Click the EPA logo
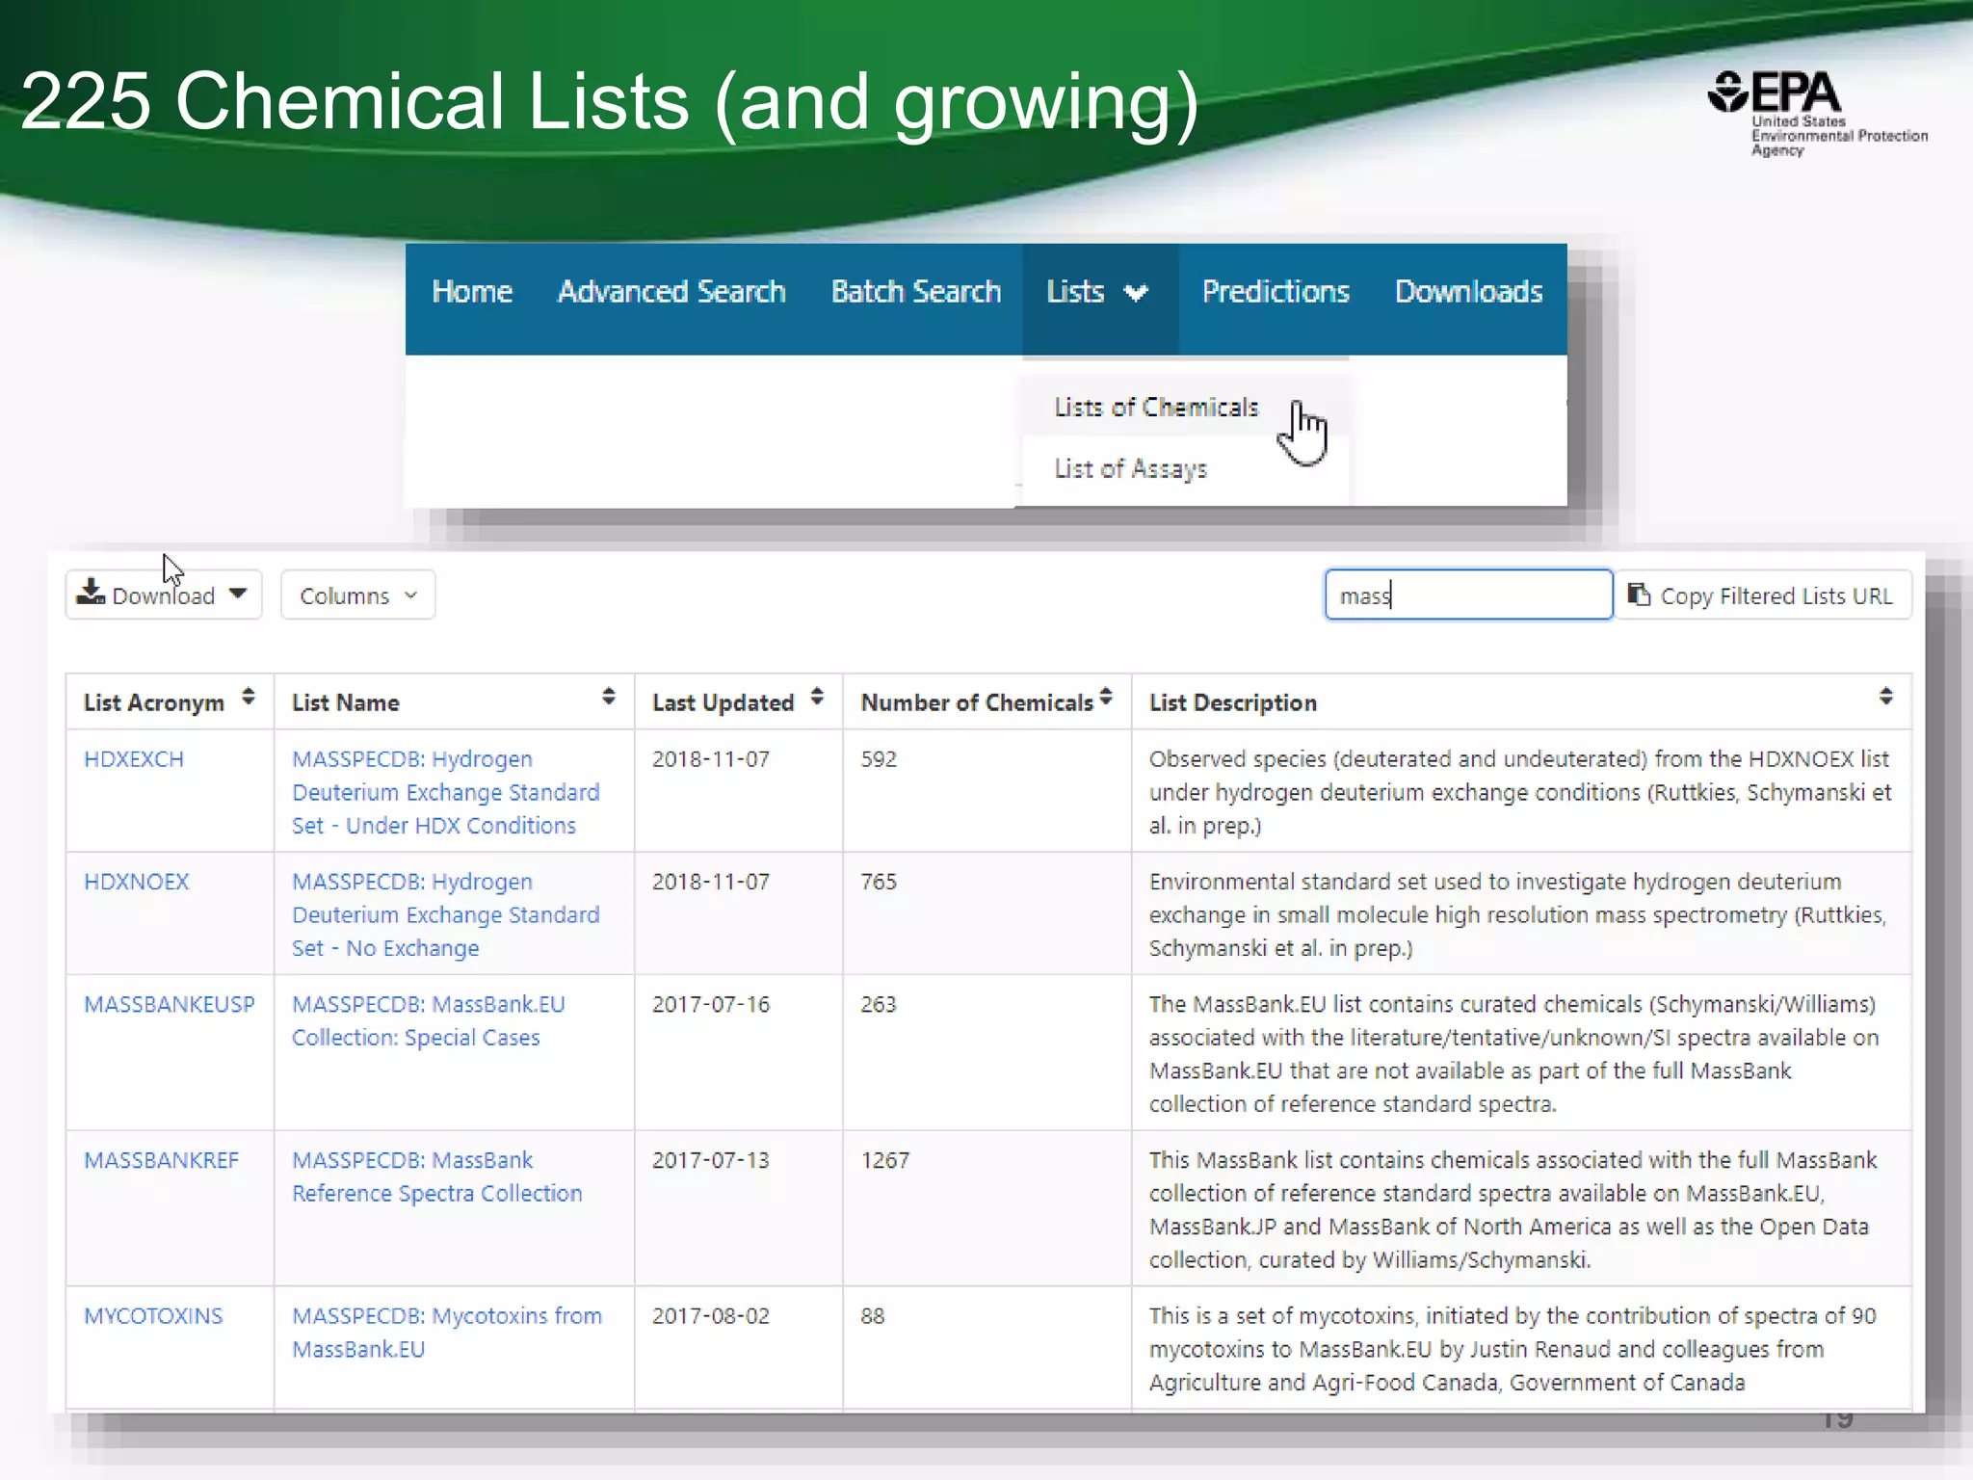The width and height of the screenshot is (1973, 1480). click(x=1817, y=113)
